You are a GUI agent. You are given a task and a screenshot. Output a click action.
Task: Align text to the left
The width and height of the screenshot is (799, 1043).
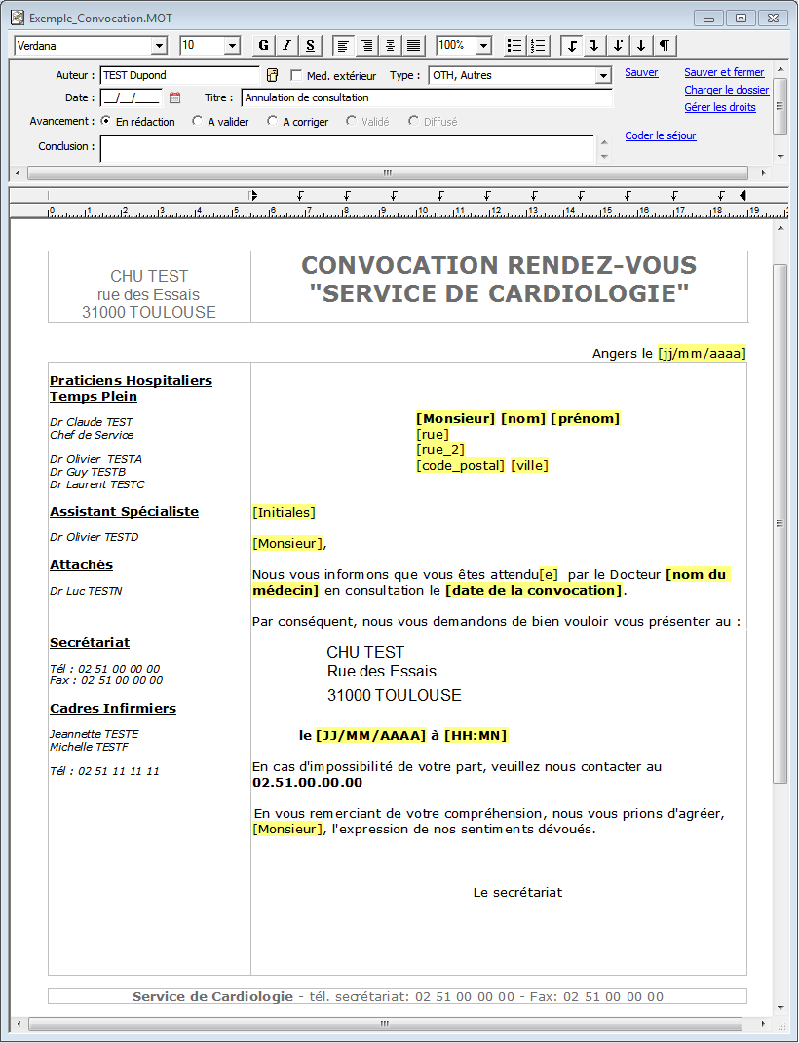[343, 45]
